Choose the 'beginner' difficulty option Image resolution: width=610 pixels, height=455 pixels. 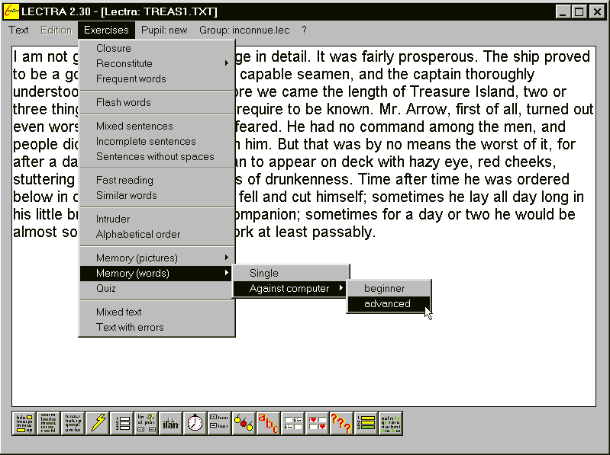pos(385,288)
